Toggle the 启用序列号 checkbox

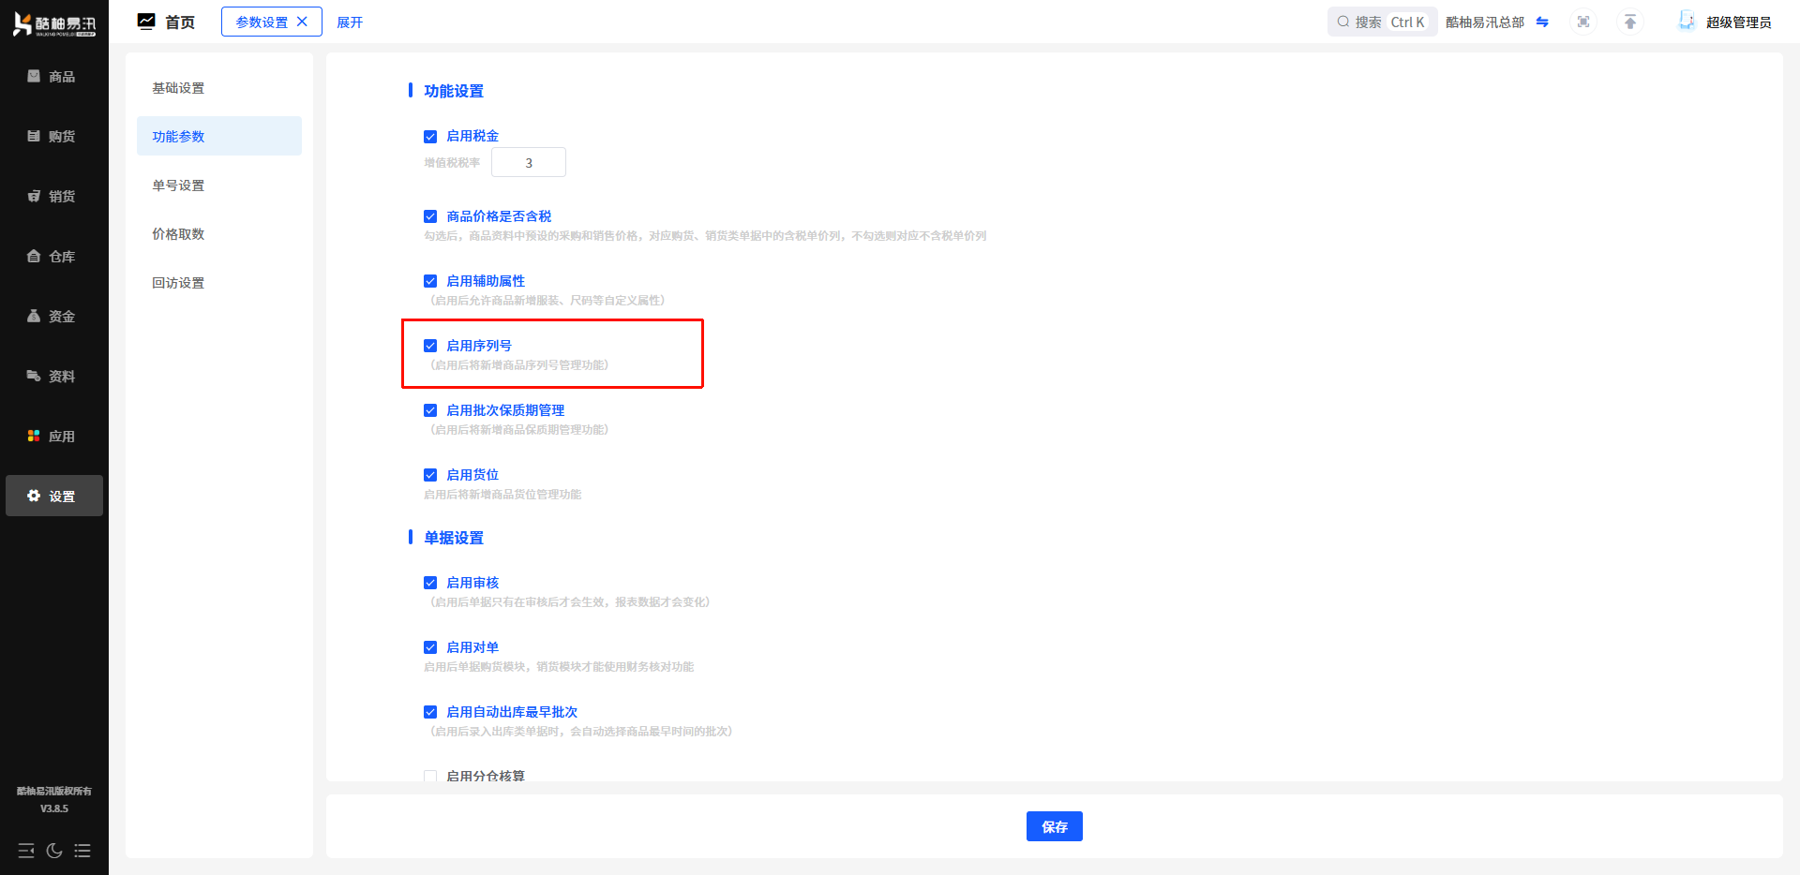pyautogui.click(x=430, y=346)
